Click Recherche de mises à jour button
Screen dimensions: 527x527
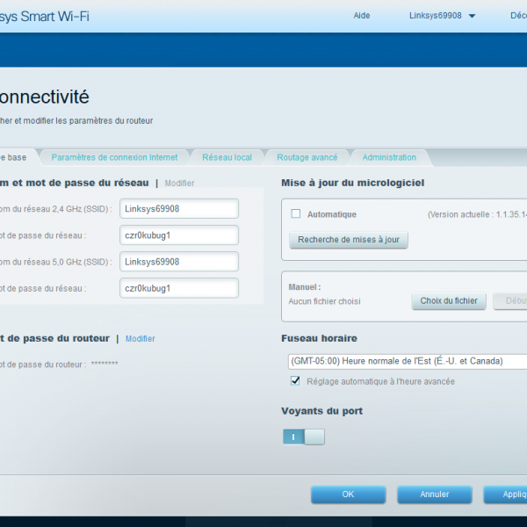pos(349,239)
